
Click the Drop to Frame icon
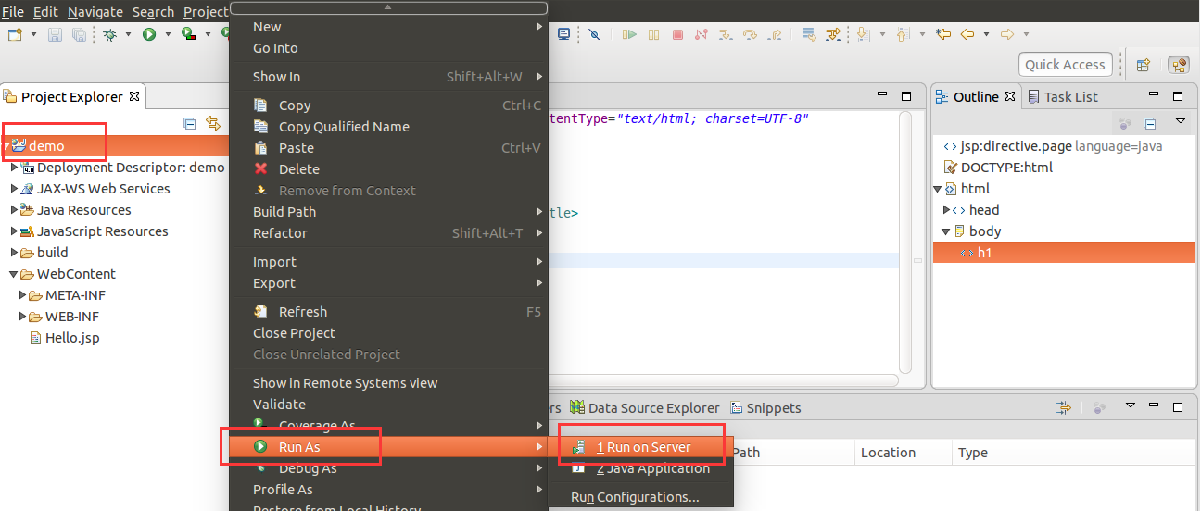(808, 34)
